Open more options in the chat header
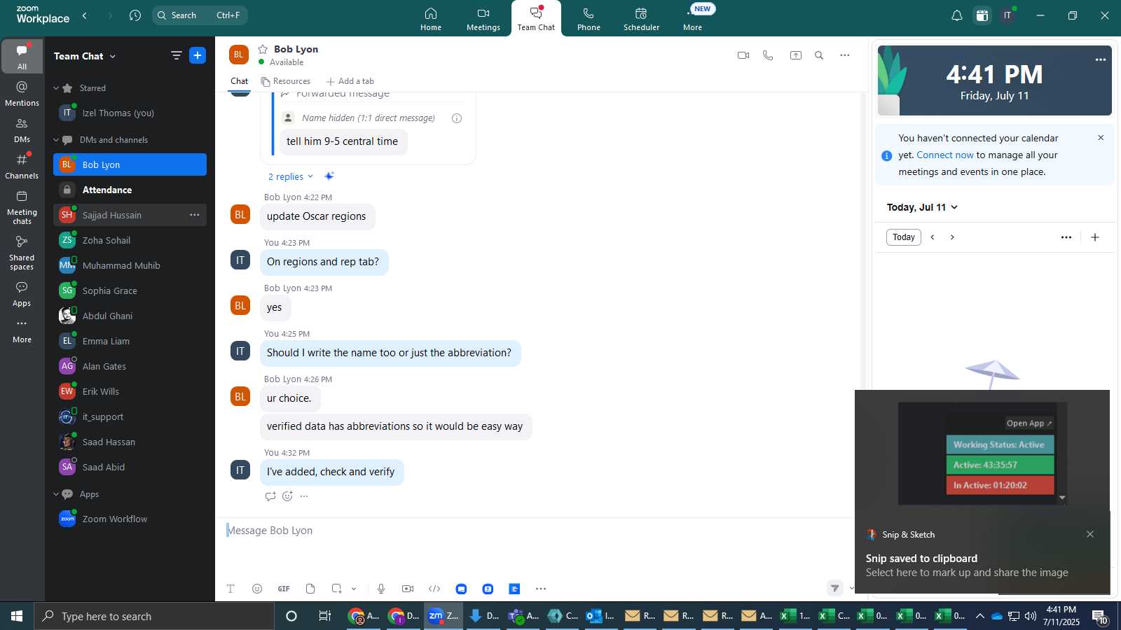 (x=845, y=55)
